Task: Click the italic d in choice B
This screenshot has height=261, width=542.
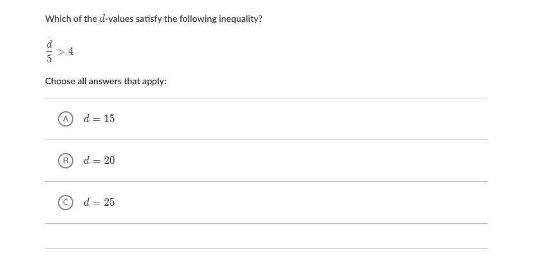Action: (x=87, y=161)
